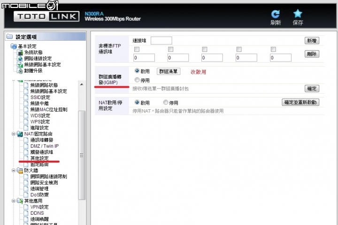Image resolution: width=338 pixels, height=225 pixels.
Task: Open 其他設定 in the NAT tree
Action: 39,158
